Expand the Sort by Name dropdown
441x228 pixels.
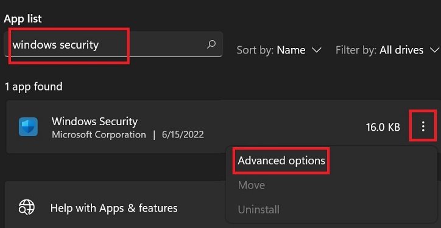point(279,50)
